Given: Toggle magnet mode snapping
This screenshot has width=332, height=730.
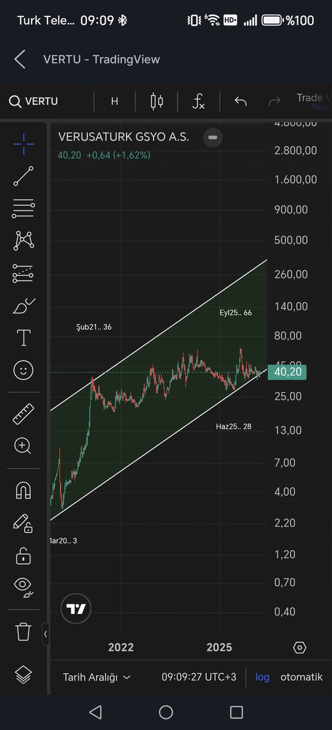Looking at the screenshot, I should [x=24, y=490].
